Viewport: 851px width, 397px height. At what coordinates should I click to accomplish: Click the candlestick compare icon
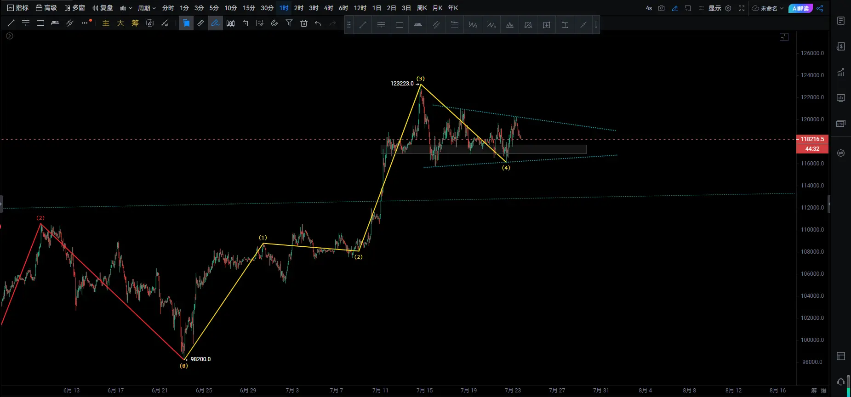(x=231, y=23)
